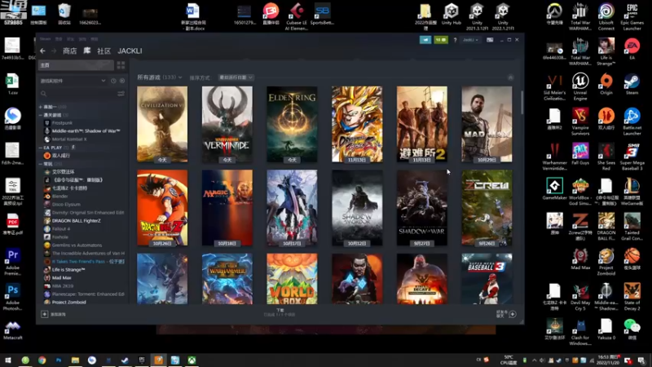This screenshot has width=652, height=367.
Task: Open the Xbox app from the taskbar
Action: click(192, 360)
